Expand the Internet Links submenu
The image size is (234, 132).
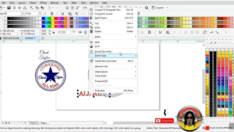click(113, 66)
